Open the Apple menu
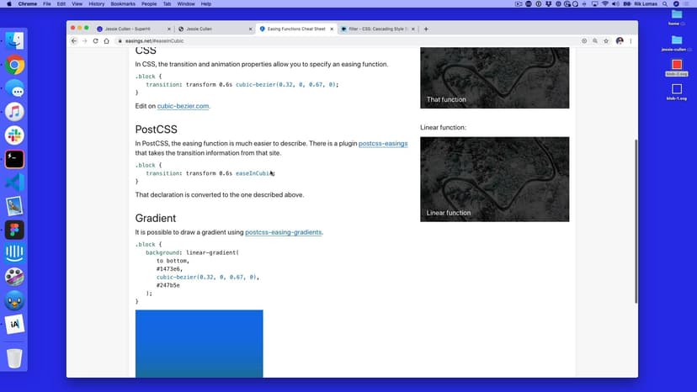Image resolution: width=697 pixels, height=392 pixels. [x=9, y=4]
